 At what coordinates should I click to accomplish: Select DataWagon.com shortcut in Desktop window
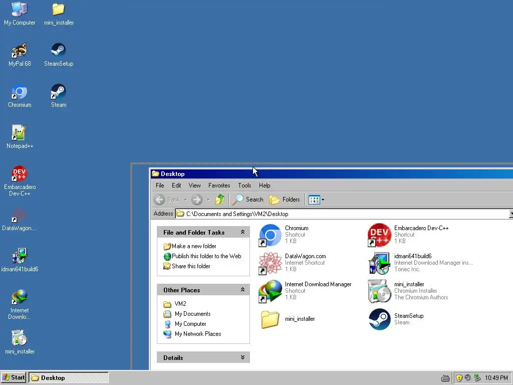pos(292,263)
